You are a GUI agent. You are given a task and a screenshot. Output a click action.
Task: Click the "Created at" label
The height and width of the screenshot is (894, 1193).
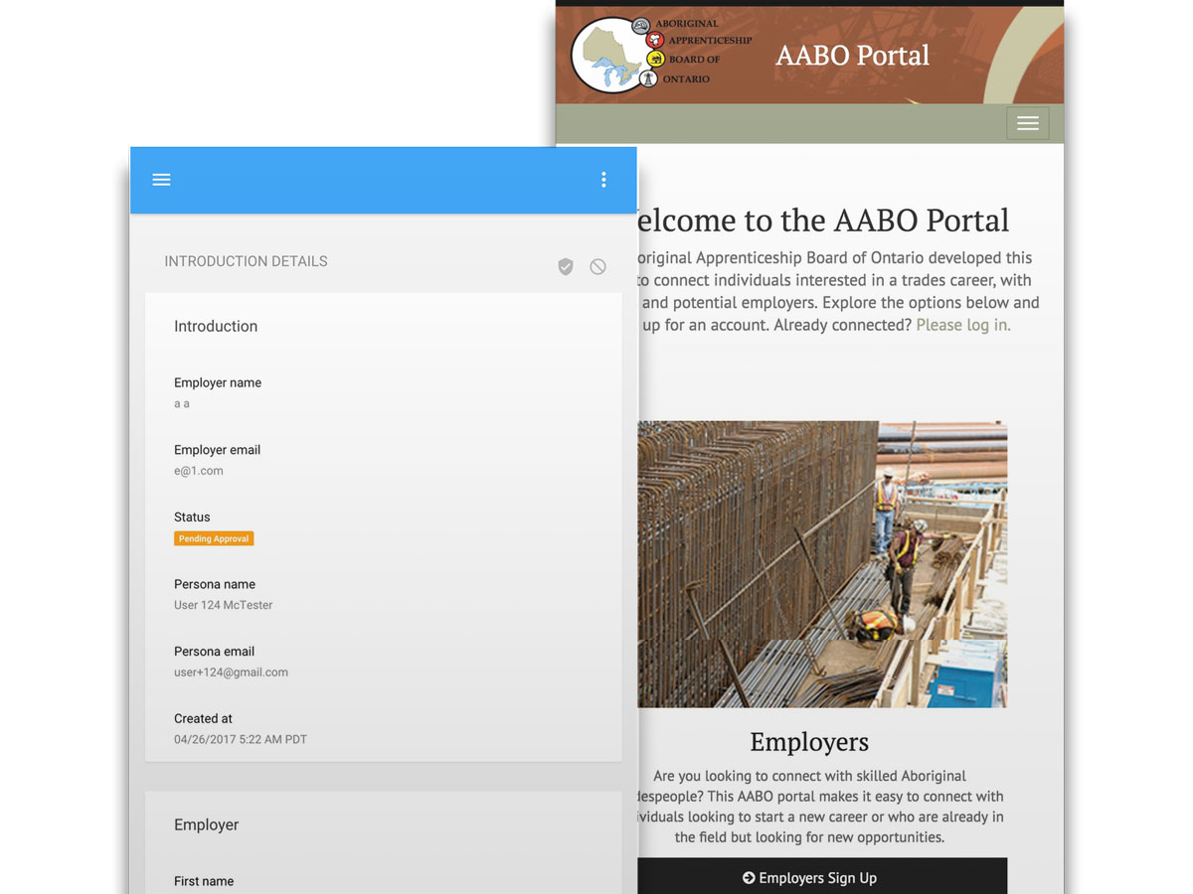203,718
